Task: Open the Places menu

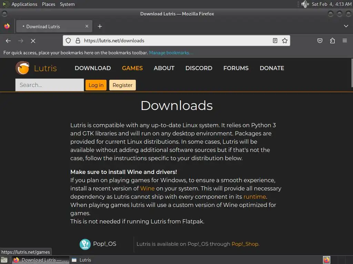Action: coord(49,4)
